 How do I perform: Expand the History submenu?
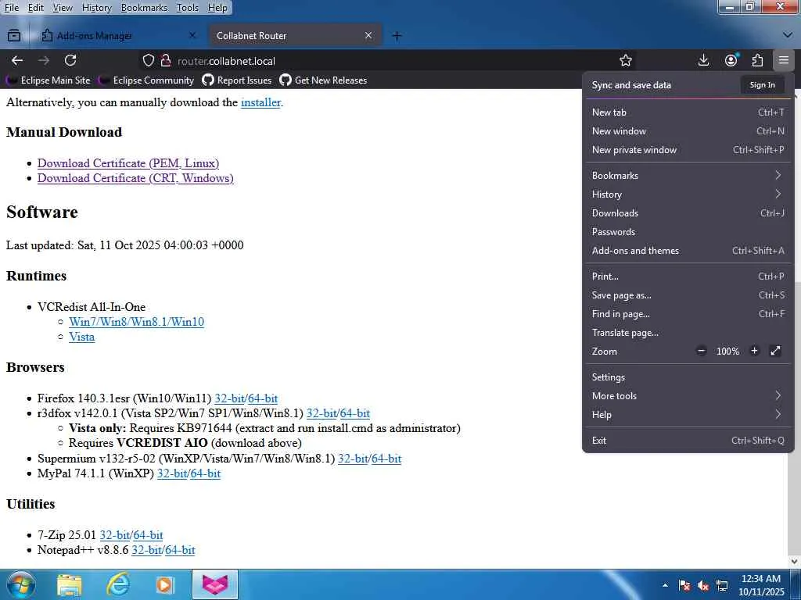pyautogui.click(x=688, y=195)
